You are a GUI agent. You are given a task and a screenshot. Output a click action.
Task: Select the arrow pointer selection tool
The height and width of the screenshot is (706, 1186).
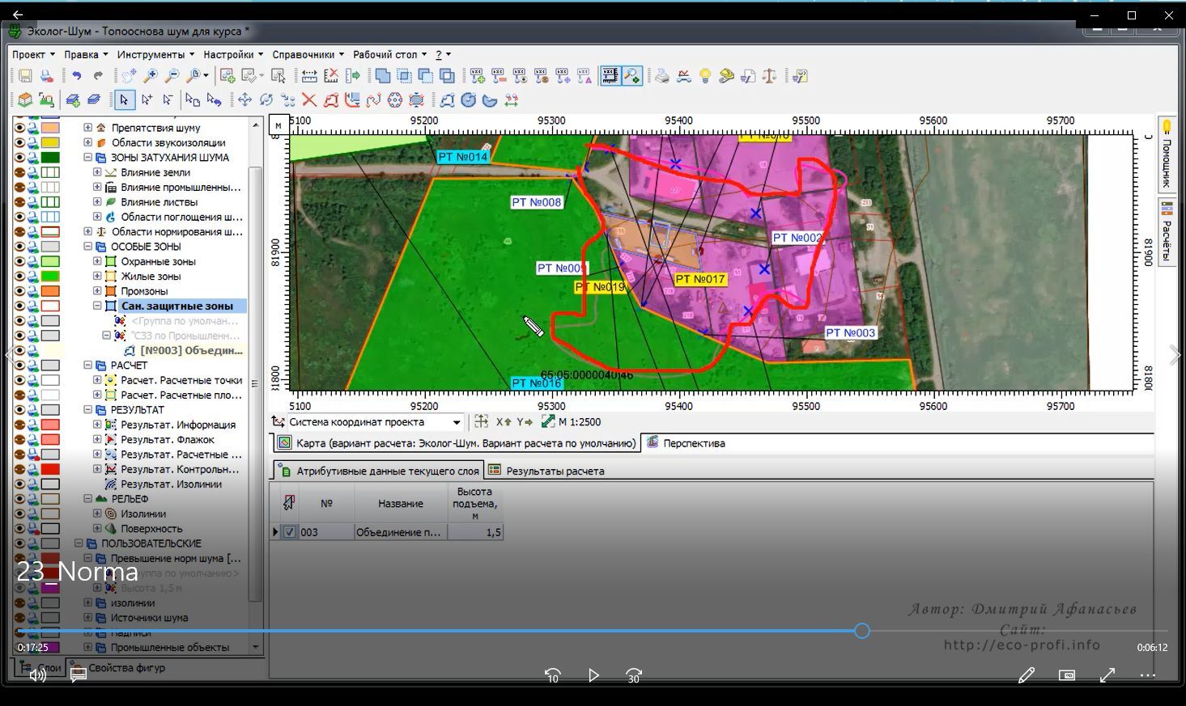(123, 100)
